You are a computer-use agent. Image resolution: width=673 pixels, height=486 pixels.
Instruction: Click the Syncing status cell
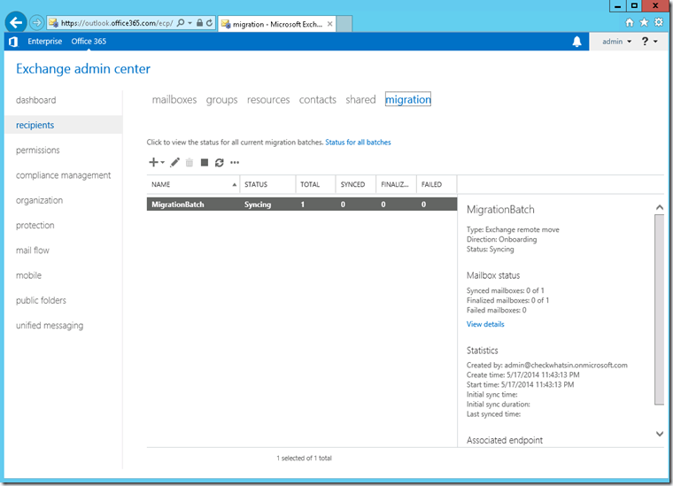tap(258, 204)
